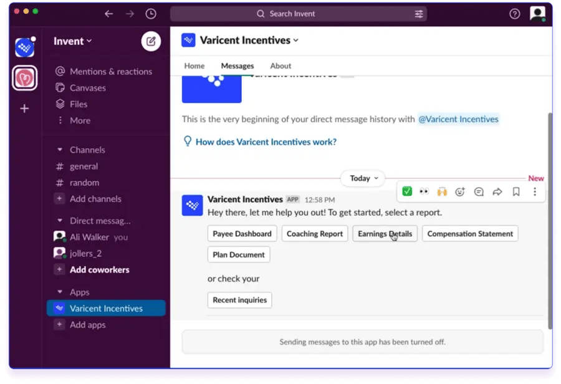Click the 12:58 PM message timestamp
This screenshot has height=384, width=561.
point(320,199)
